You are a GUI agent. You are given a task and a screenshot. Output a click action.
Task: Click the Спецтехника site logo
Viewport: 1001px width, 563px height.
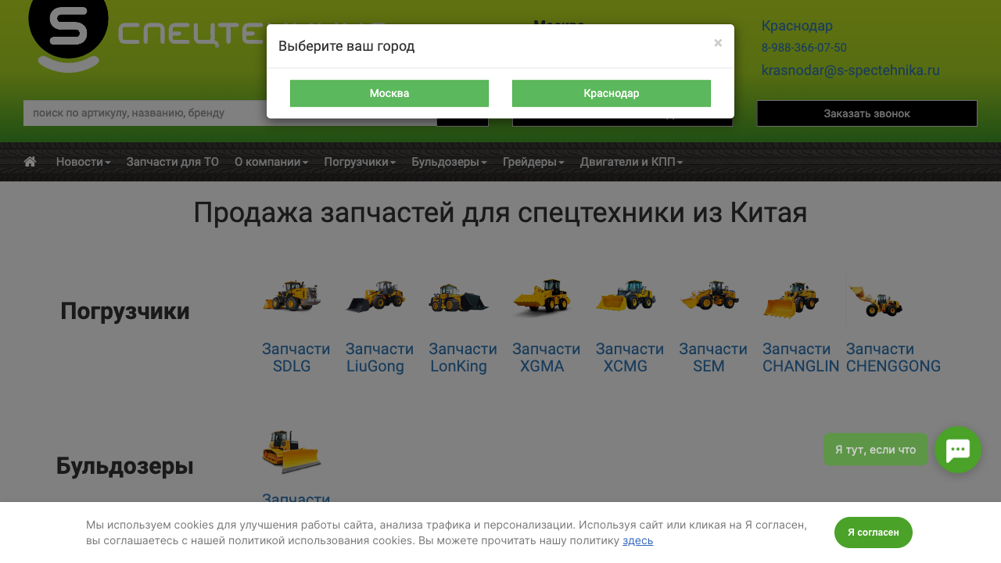point(207,35)
